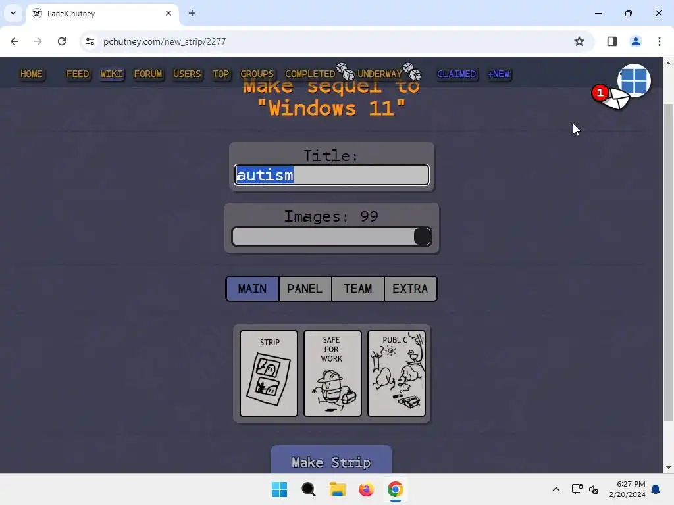Open Windows taskbar search
The height and width of the screenshot is (505, 674).
(308, 489)
